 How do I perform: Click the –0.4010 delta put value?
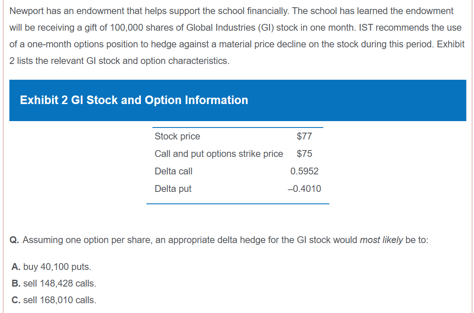[304, 189]
